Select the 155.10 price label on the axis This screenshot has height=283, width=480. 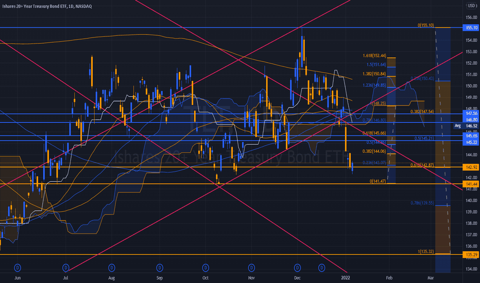[471, 28]
